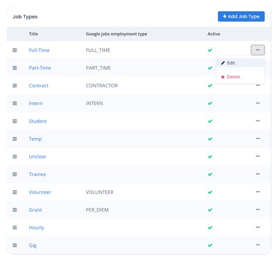Open the three-dot menu for Unclear
This screenshot has width=278, height=261.
point(257,156)
